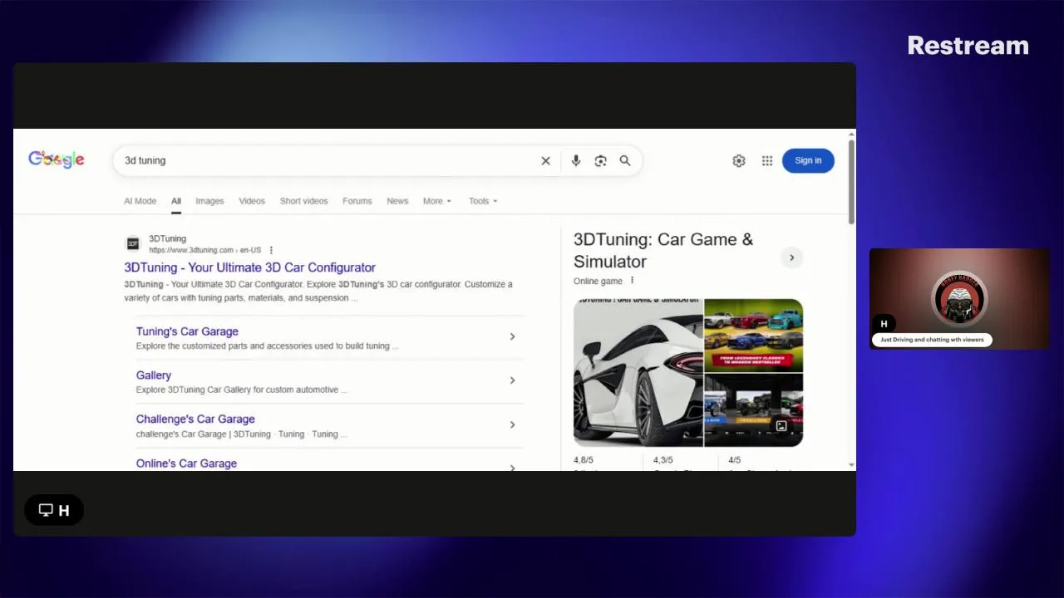This screenshot has width=1064, height=598.
Task: Open Tuning's Car Garage link
Action: coord(187,331)
